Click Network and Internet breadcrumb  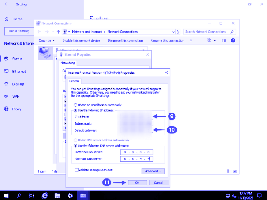click(87, 32)
